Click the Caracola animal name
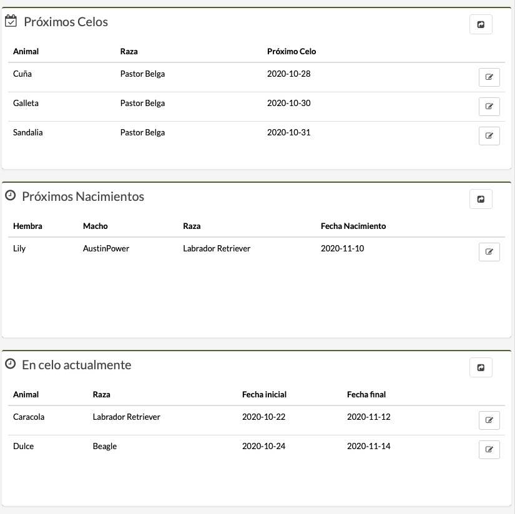The height and width of the screenshot is (514, 515). click(x=29, y=417)
